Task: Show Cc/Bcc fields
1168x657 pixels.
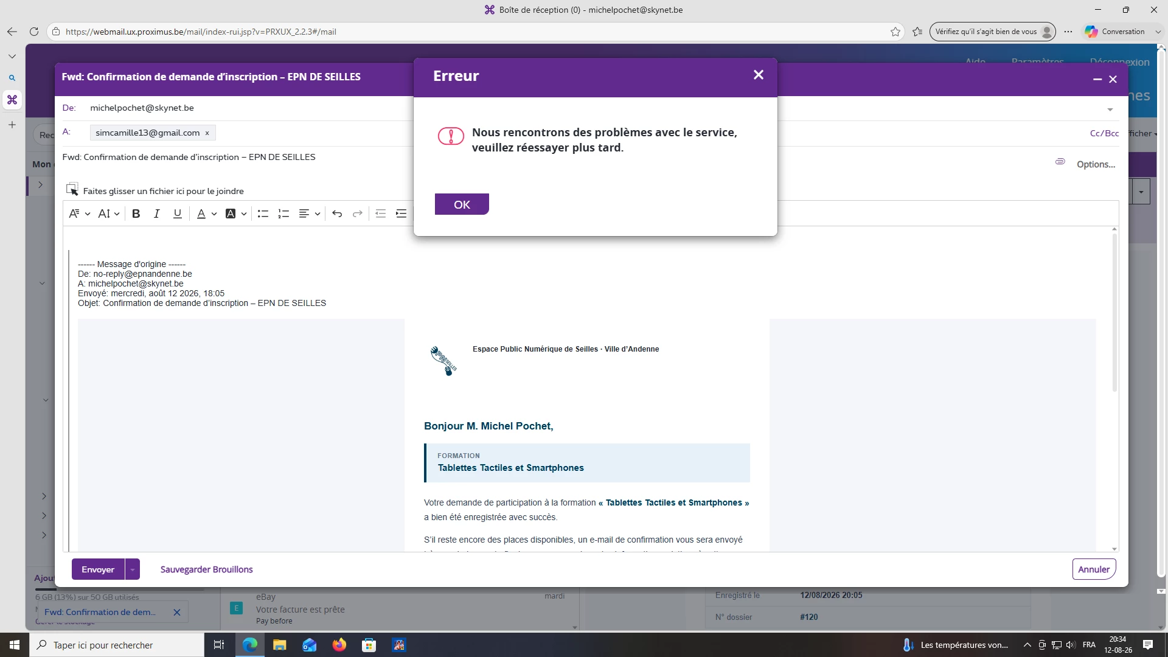Action: (x=1104, y=133)
